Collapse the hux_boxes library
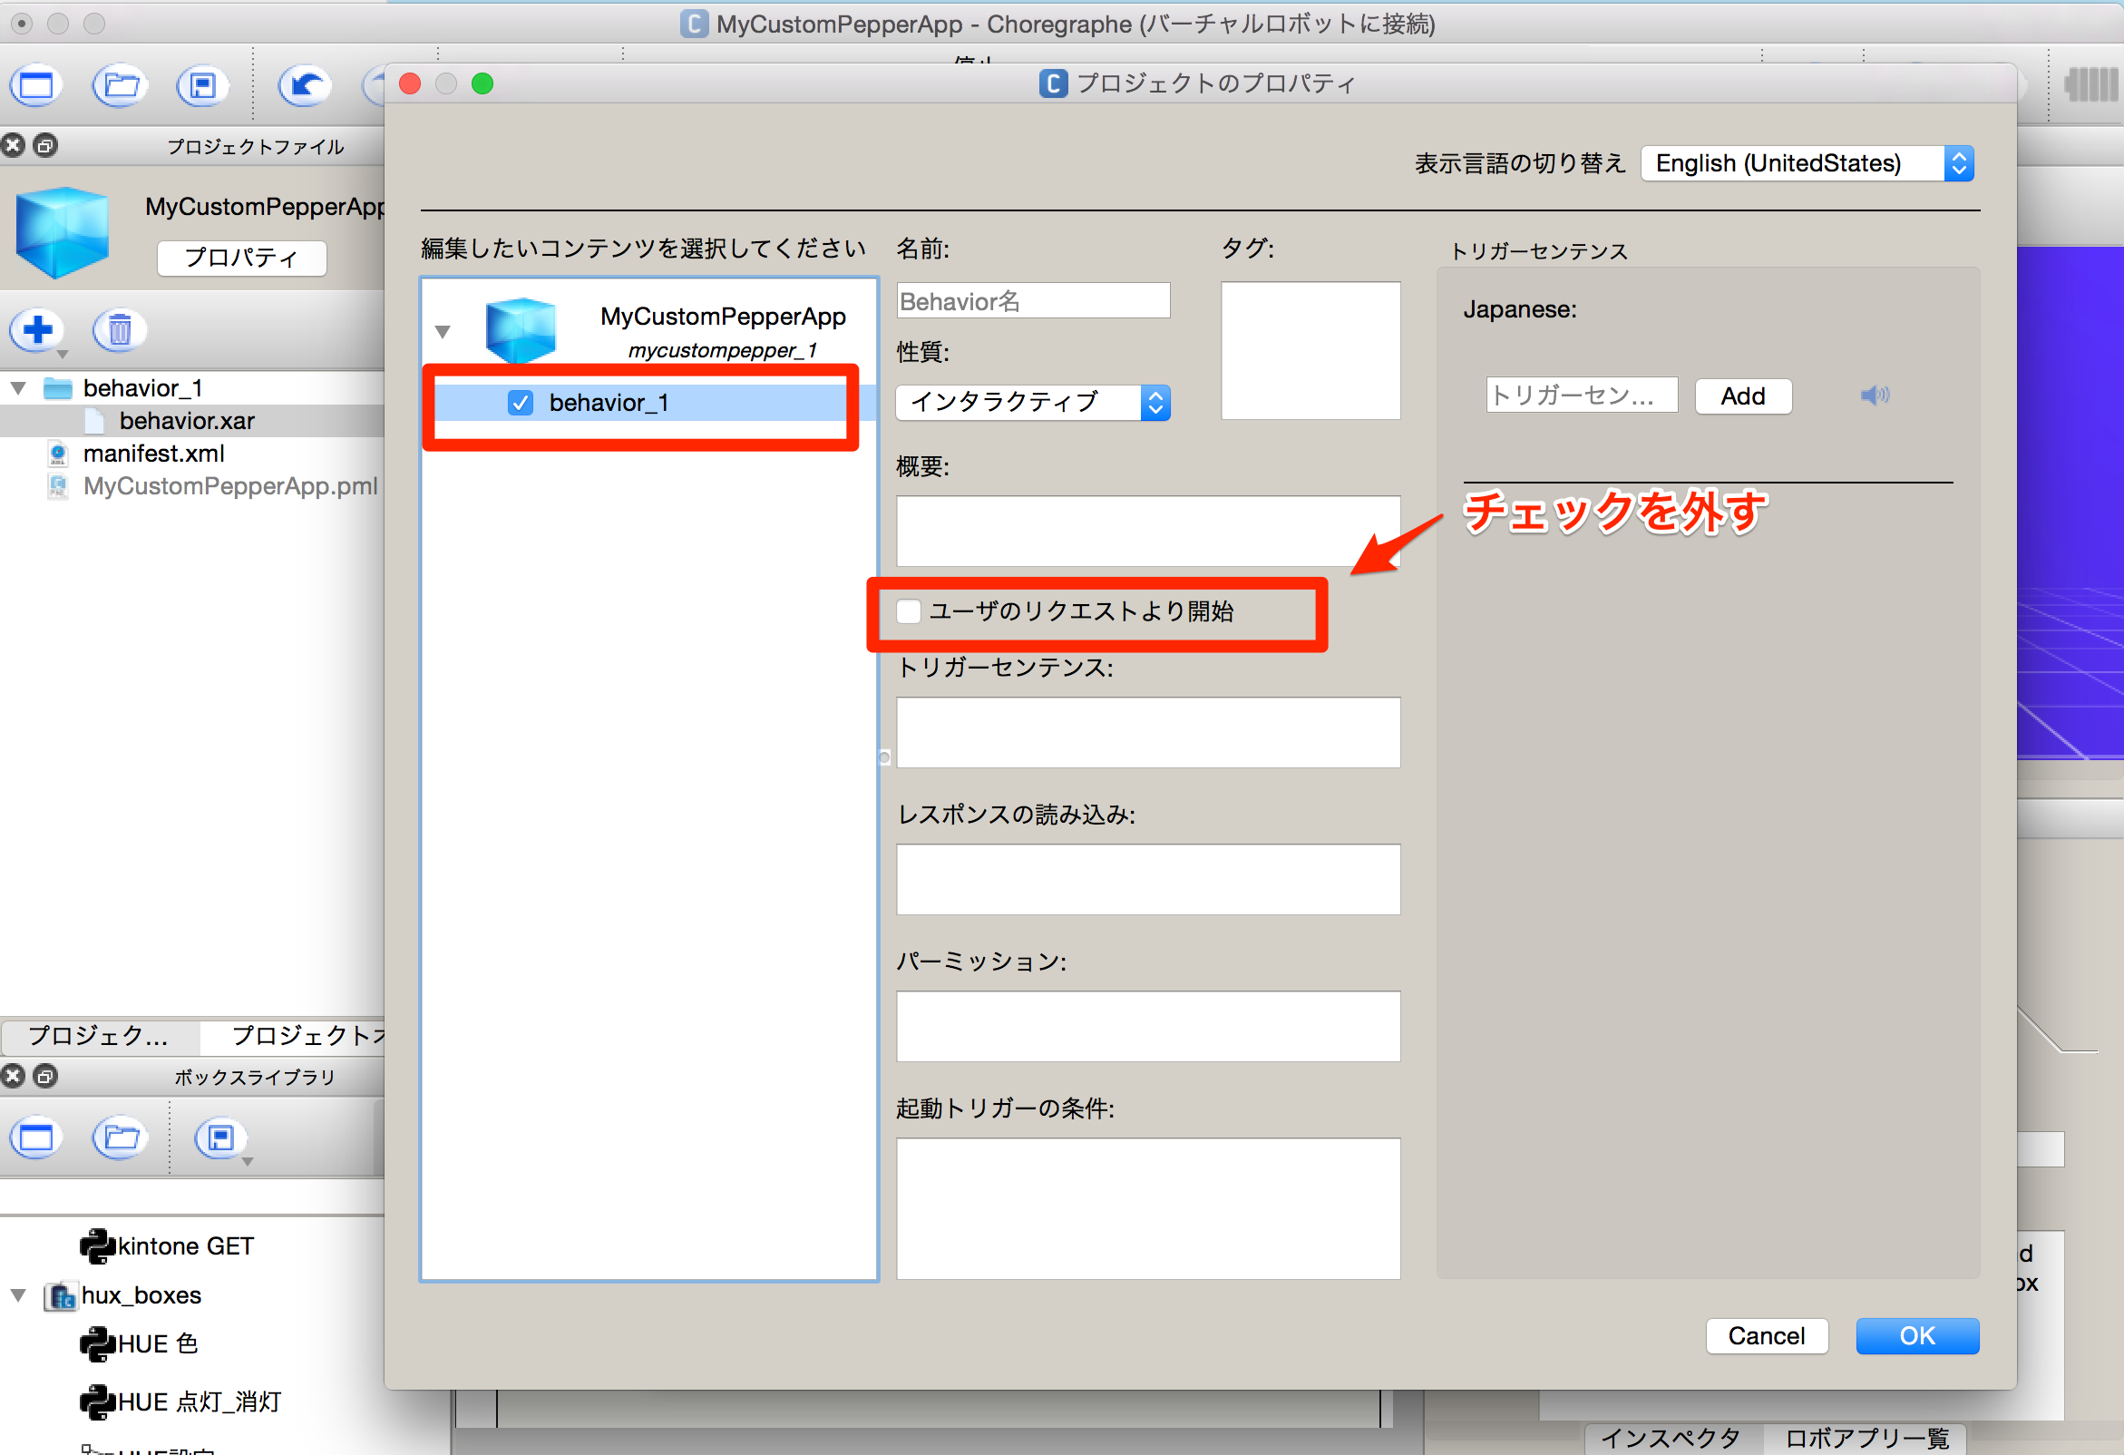Screen dimensions: 2124x1455 [x=18, y=1295]
